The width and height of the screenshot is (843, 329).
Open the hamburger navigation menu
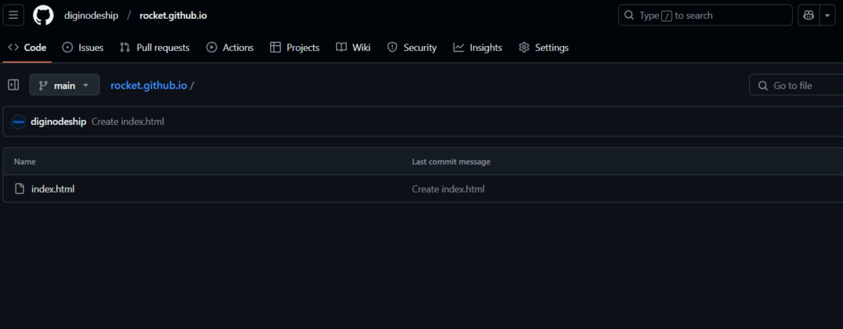point(14,16)
